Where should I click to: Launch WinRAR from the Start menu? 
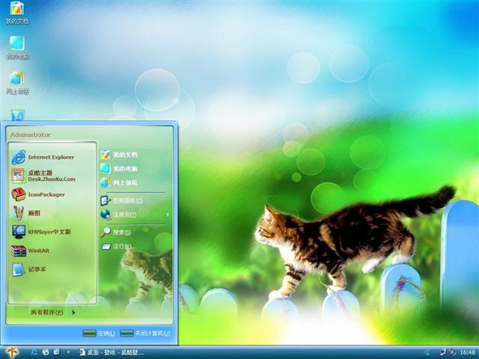[x=31, y=251]
